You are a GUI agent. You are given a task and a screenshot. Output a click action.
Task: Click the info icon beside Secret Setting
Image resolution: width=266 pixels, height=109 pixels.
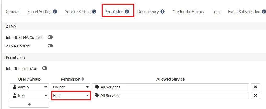[x=55, y=11]
